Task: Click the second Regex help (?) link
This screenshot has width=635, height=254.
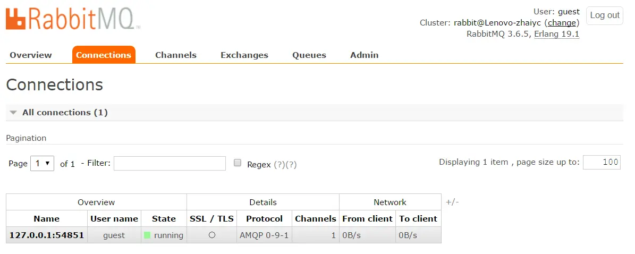Action: (291, 165)
